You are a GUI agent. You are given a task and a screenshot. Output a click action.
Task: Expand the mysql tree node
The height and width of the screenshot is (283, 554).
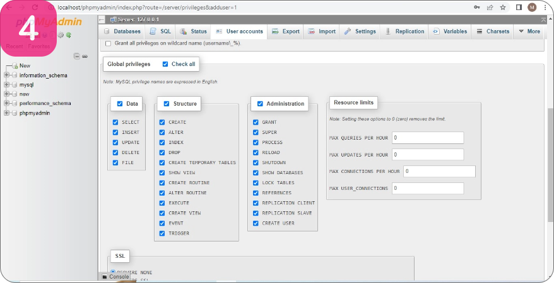coord(6,85)
